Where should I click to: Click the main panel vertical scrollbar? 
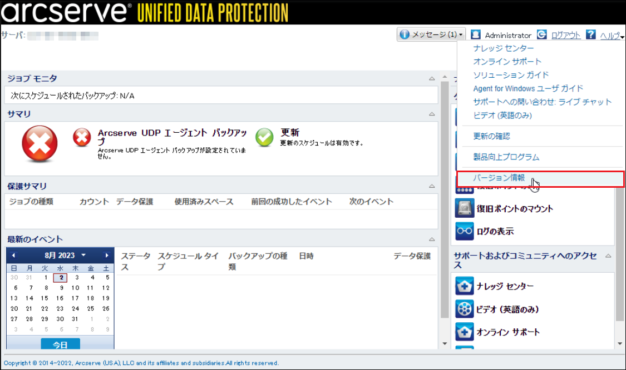(445, 199)
